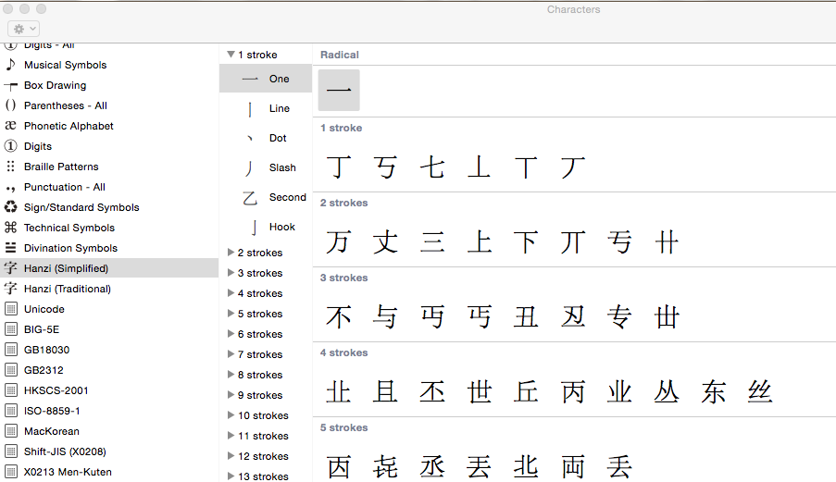The image size is (836, 482).
Task: Open the gear action menu dropdown
Action: point(23,29)
